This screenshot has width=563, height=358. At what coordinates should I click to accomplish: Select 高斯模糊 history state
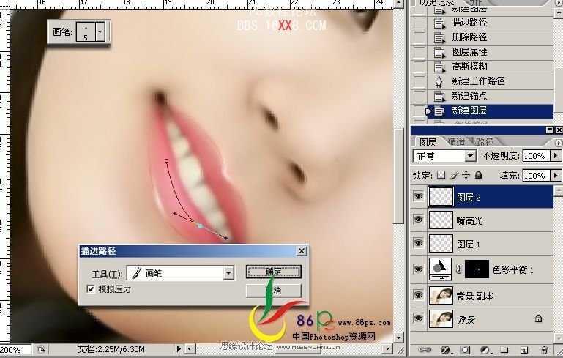pyautogui.click(x=469, y=67)
